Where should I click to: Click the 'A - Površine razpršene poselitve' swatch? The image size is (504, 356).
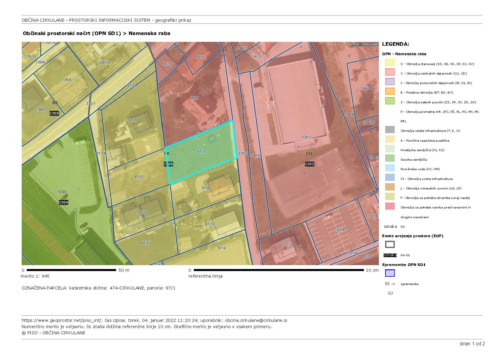pyautogui.click(x=390, y=139)
